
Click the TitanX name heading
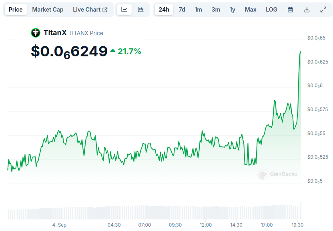tap(55, 33)
